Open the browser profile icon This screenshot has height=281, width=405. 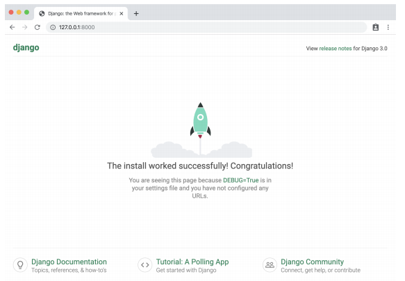coord(376,27)
